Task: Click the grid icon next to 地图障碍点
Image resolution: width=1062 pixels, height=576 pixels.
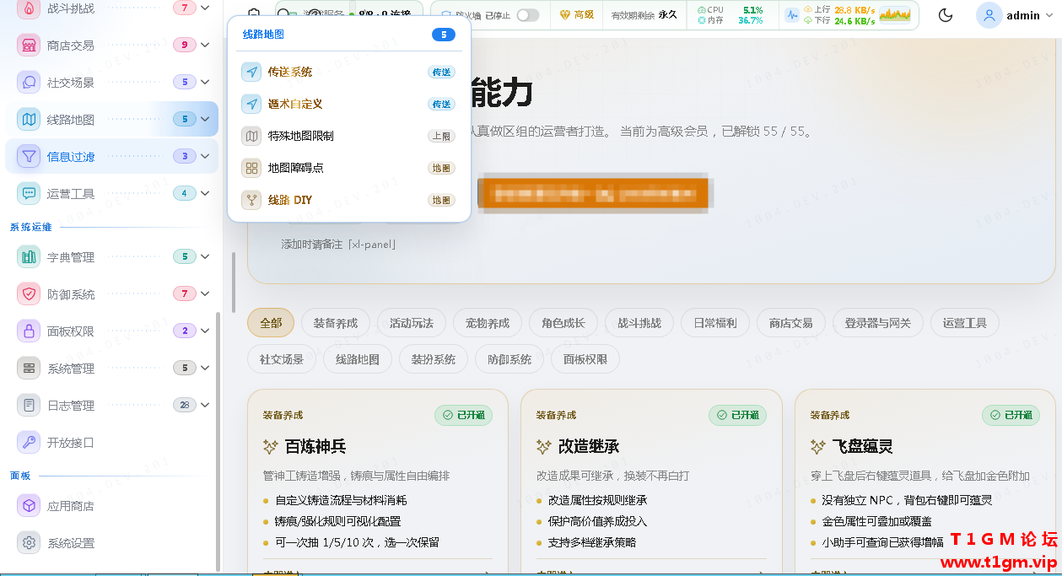Action: (x=251, y=168)
